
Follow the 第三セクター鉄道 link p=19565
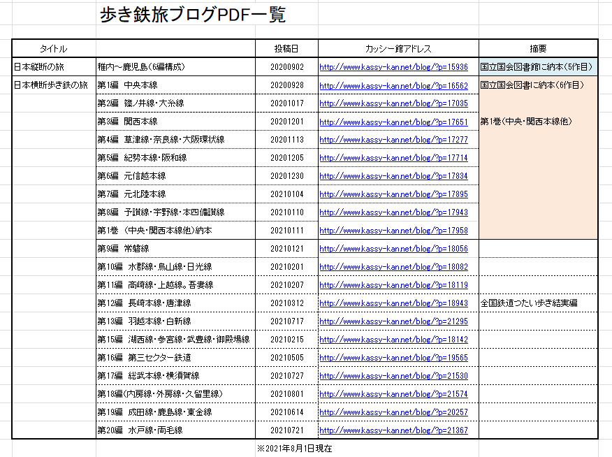coord(393,358)
